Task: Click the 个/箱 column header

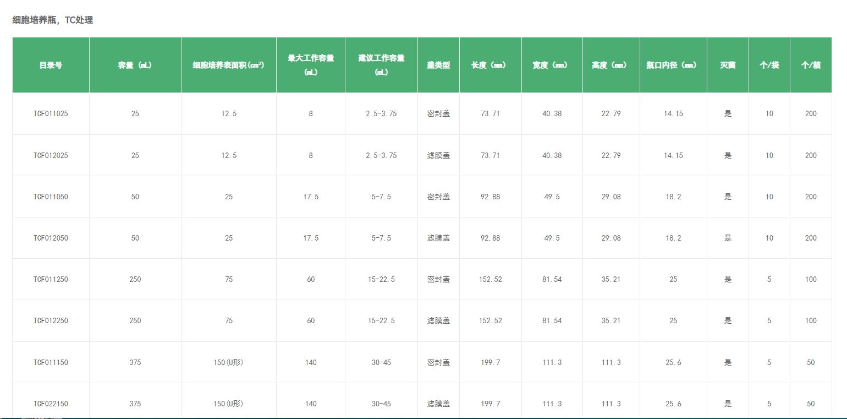Action: (x=811, y=65)
